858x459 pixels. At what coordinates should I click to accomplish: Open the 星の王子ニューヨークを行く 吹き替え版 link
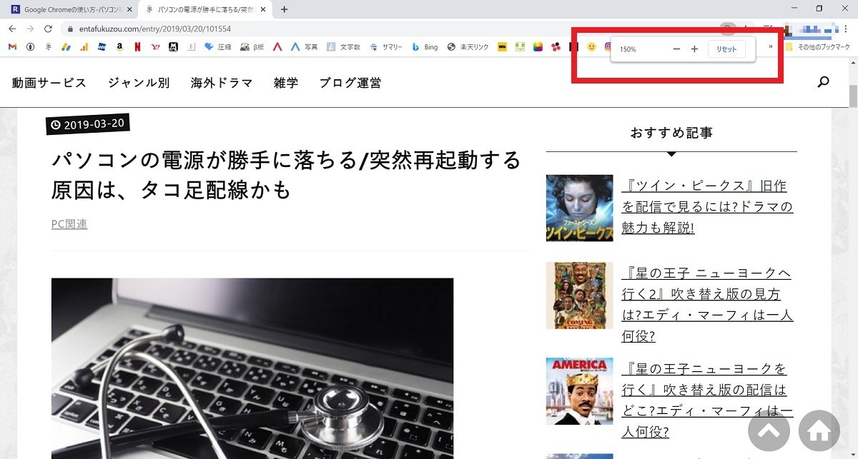coord(707,400)
